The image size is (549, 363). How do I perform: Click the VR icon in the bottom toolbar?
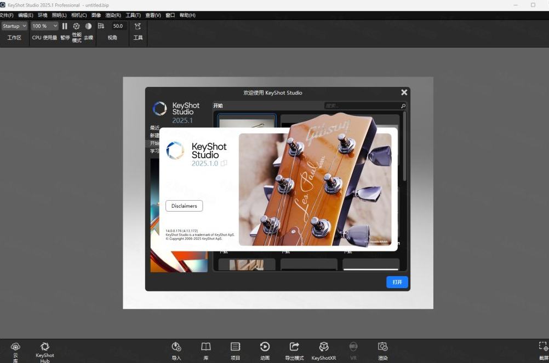point(353,347)
